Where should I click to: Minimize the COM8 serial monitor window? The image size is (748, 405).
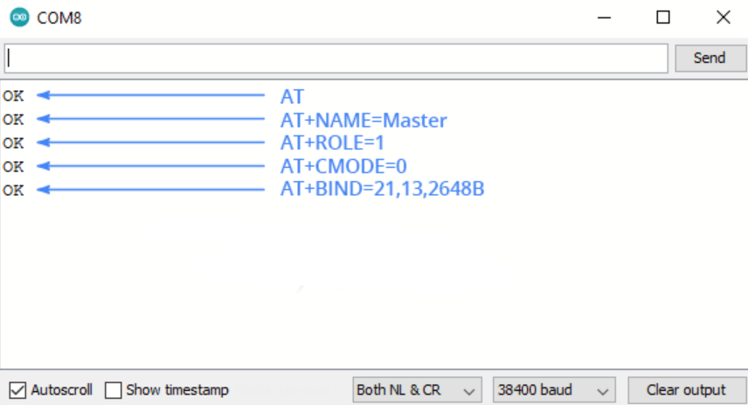click(604, 17)
